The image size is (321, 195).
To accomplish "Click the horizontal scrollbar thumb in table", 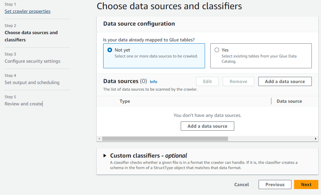I will click(165, 139).
